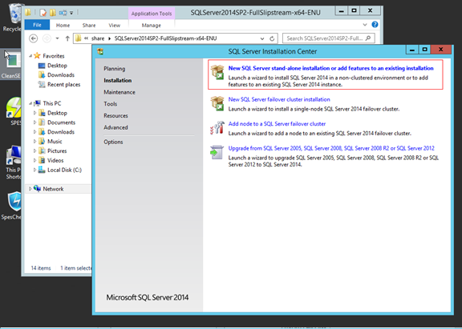The image size is (462, 329).
Task: Open Add node to a SQL Server failover cluster
Action: 277,124
